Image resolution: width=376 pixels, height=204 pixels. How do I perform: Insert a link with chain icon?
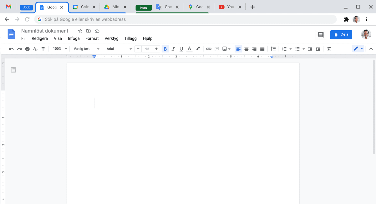coord(209,49)
